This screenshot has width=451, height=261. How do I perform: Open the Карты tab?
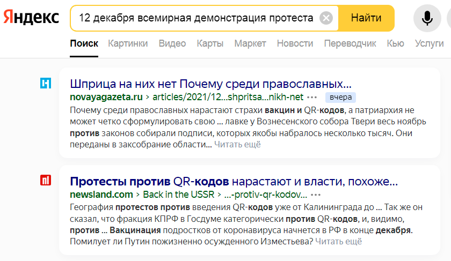click(210, 43)
